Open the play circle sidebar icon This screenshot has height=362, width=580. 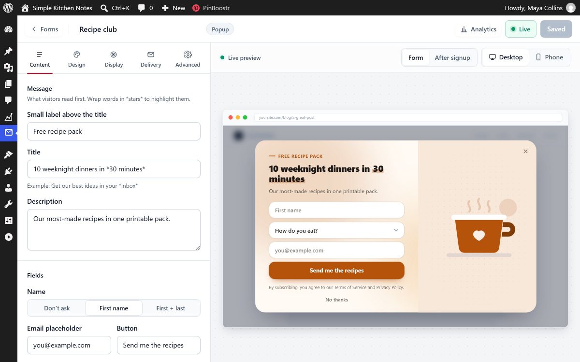tap(8, 237)
